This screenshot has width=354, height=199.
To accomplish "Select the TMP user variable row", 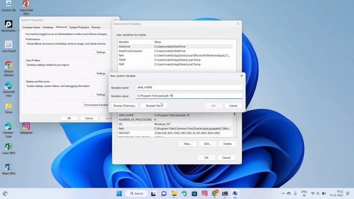I will (x=175, y=64).
